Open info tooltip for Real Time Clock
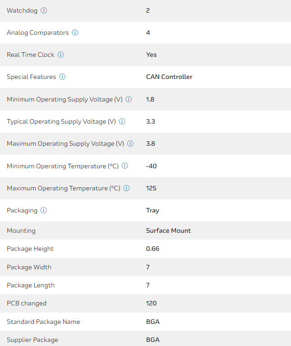Viewport: 291px width, 346px height. (x=61, y=55)
